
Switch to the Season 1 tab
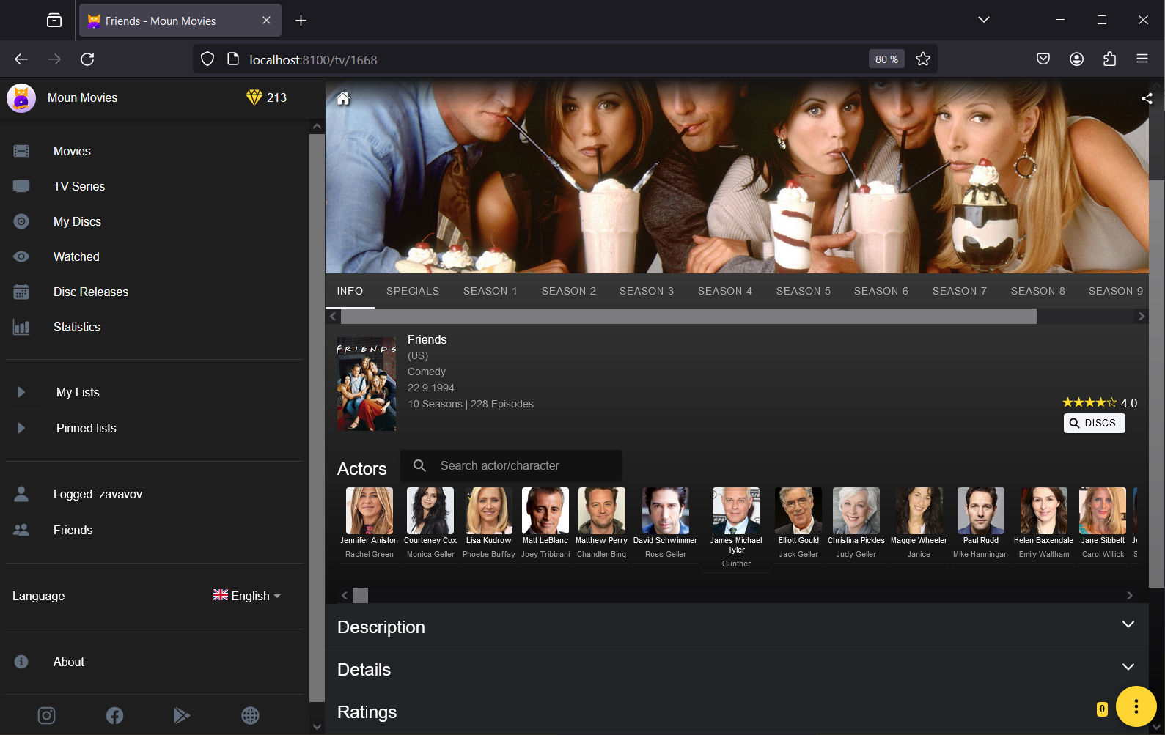(490, 291)
